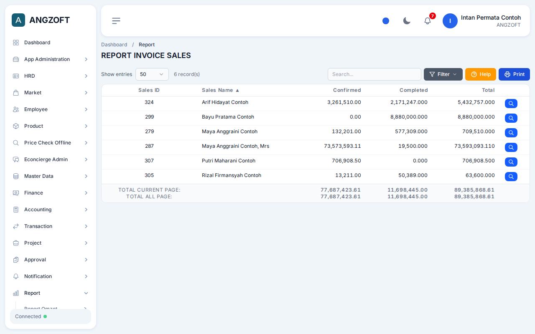
Task: Toggle dark mode moon icon
Action: tap(407, 21)
